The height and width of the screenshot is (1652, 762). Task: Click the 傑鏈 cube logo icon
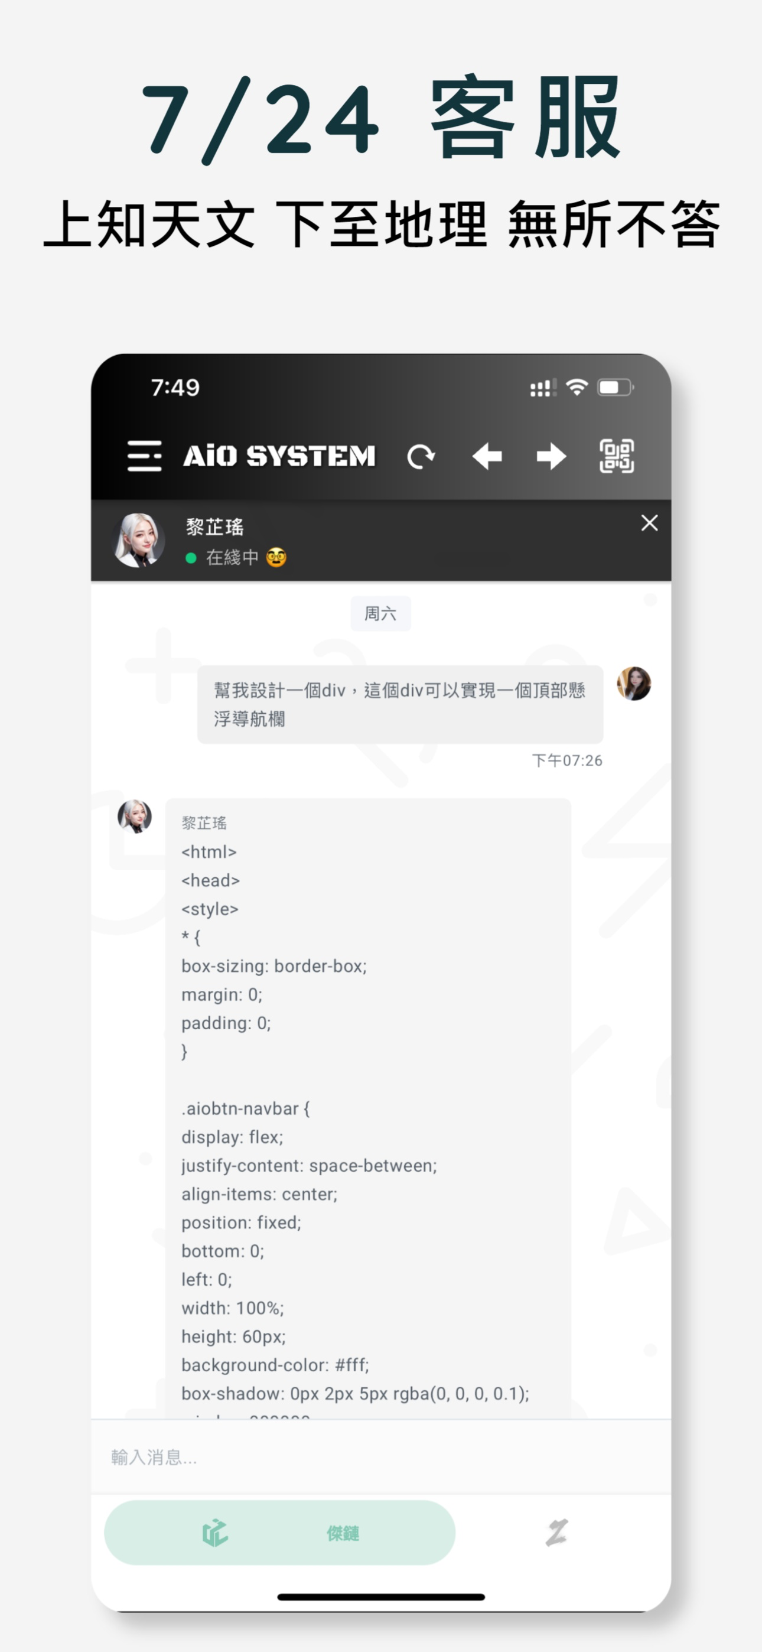point(215,1533)
